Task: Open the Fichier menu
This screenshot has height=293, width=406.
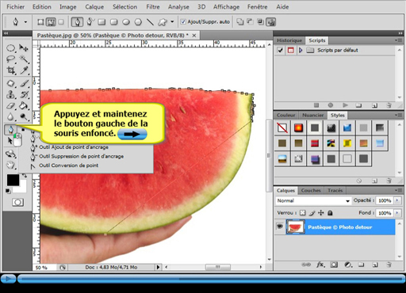Action: click(15, 7)
